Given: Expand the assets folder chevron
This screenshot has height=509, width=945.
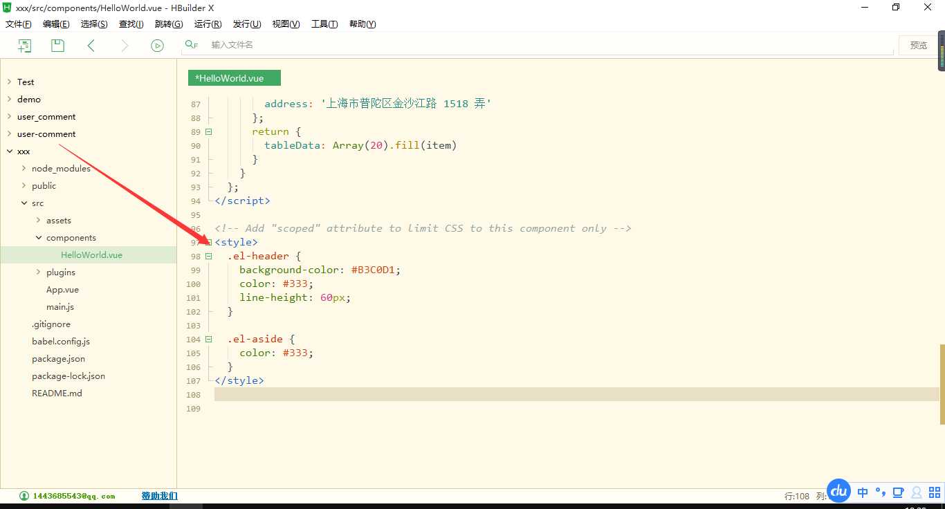Looking at the screenshot, I should (38, 220).
